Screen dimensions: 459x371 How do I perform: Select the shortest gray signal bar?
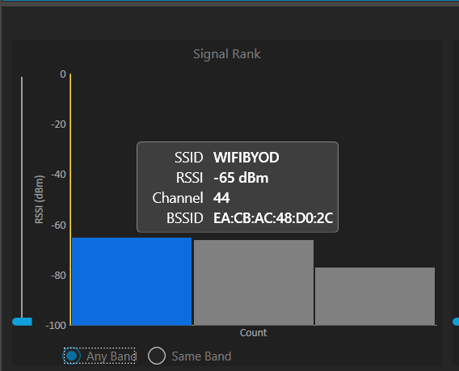point(375,297)
